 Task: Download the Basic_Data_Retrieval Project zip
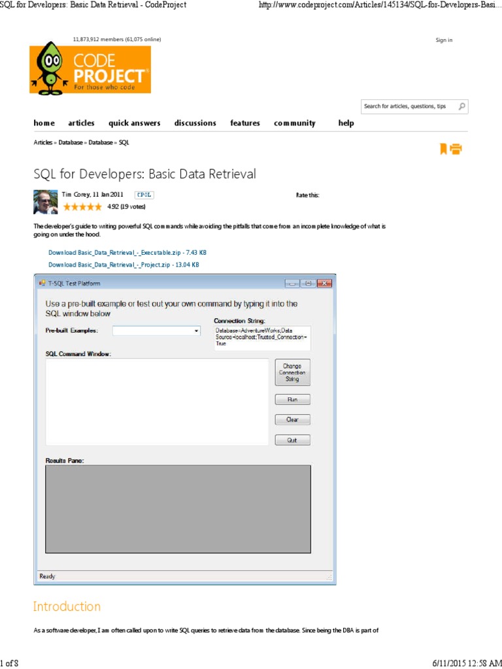coord(124,265)
